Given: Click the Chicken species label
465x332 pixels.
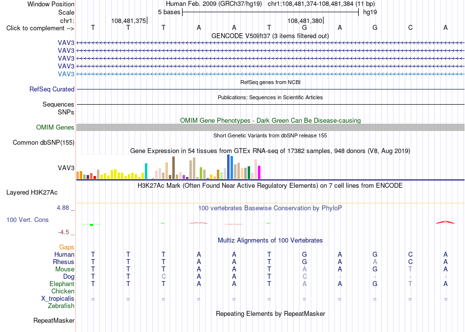Looking at the screenshot, I should click(63, 291).
